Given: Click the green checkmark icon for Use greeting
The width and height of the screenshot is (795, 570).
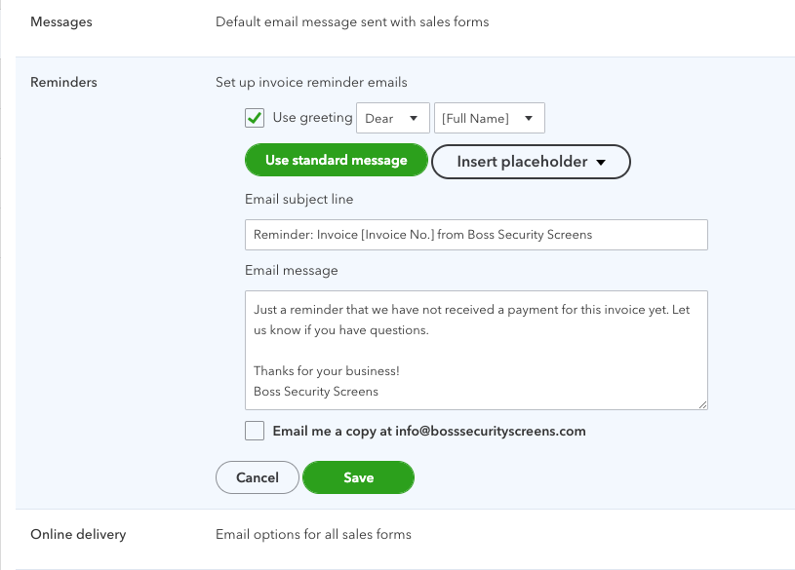Looking at the screenshot, I should pyautogui.click(x=254, y=117).
